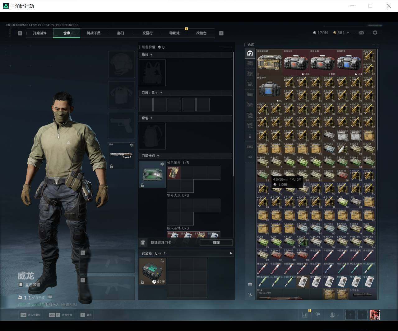Select the 中级藏品箱 item in warehouse
The height and width of the screenshot is (331, 398).
coord(270,62)
